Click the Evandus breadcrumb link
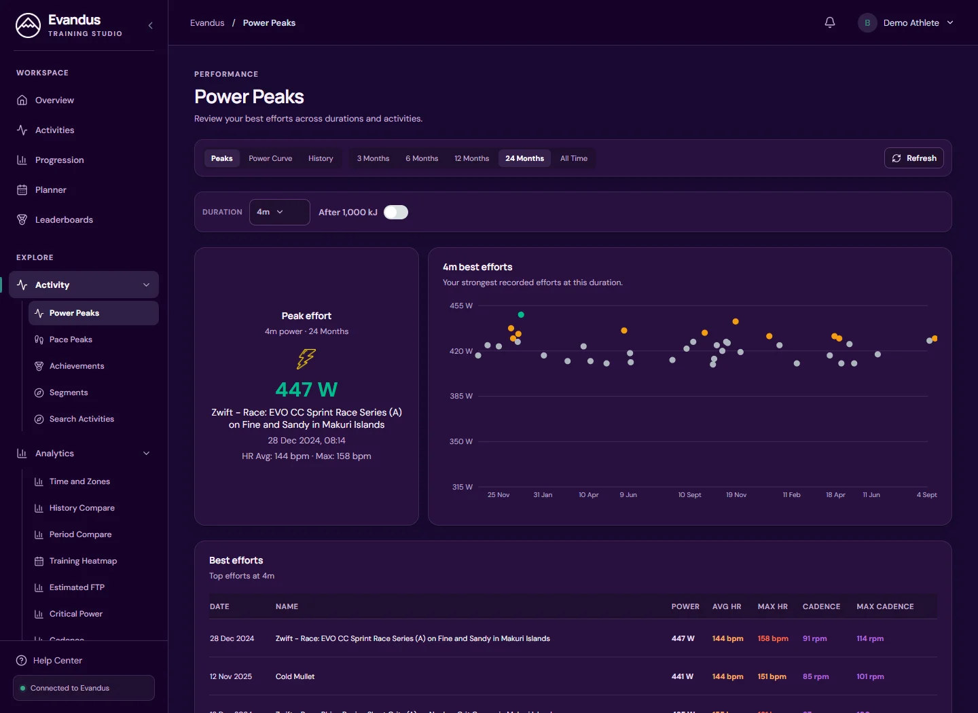Viewport: 978px width, 713px height. click(207, 22)
